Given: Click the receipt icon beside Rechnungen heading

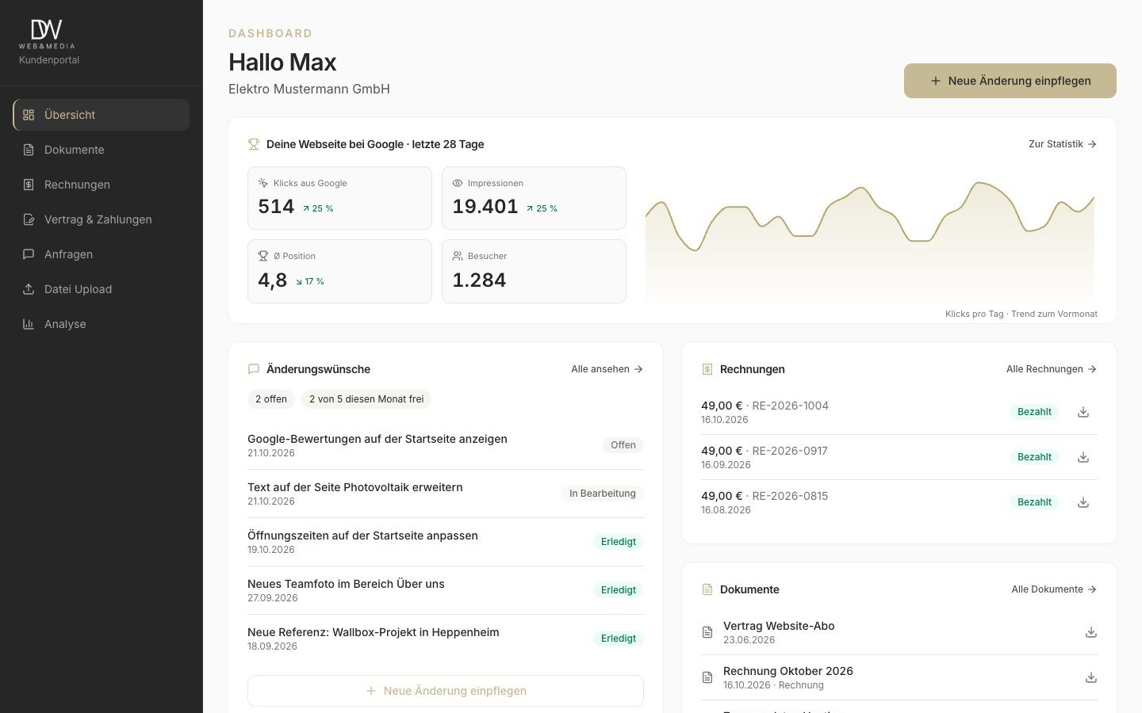Looking at the screenshot, I should click(707, 369).
